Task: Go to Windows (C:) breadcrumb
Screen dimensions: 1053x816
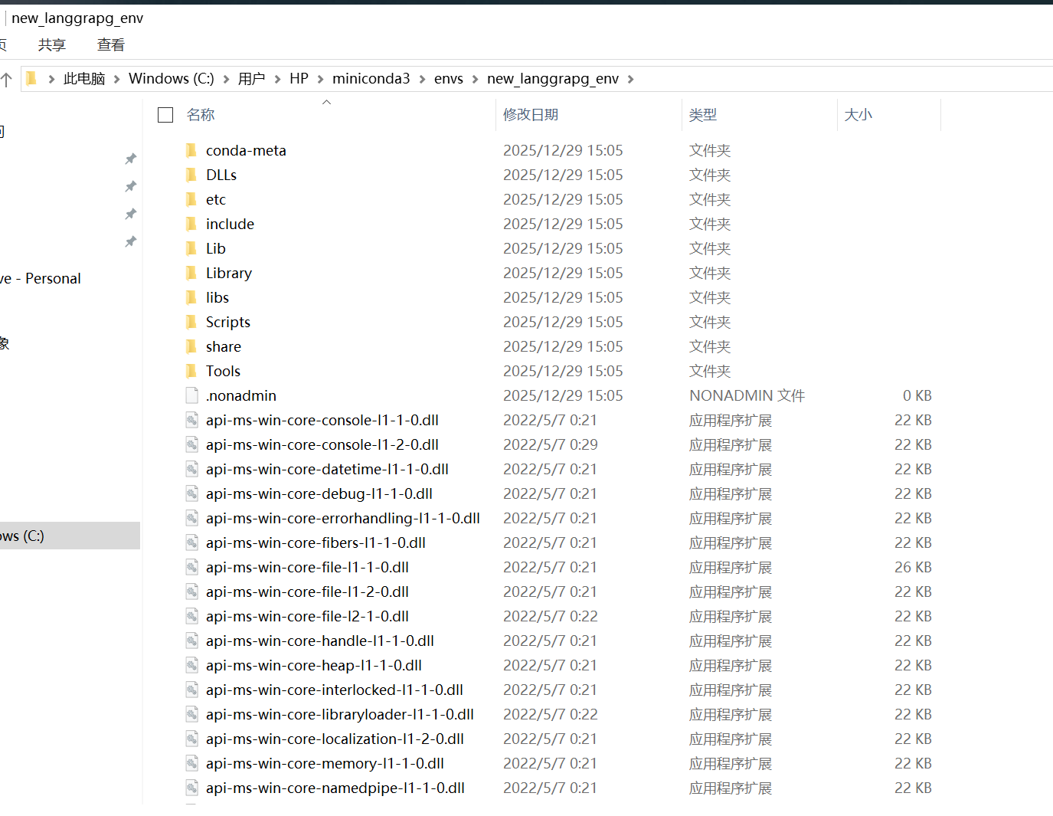Action: [x=172, y=79]
